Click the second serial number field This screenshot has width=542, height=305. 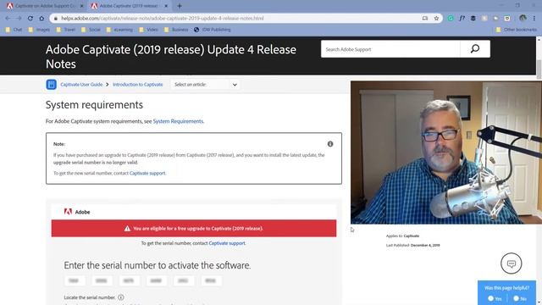pyautogui.click(x=102, y=280)
